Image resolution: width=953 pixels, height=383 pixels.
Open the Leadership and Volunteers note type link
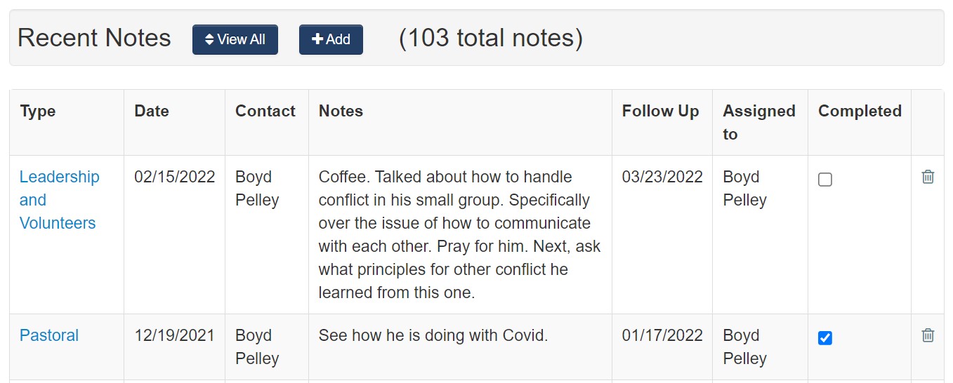(60, 200)
